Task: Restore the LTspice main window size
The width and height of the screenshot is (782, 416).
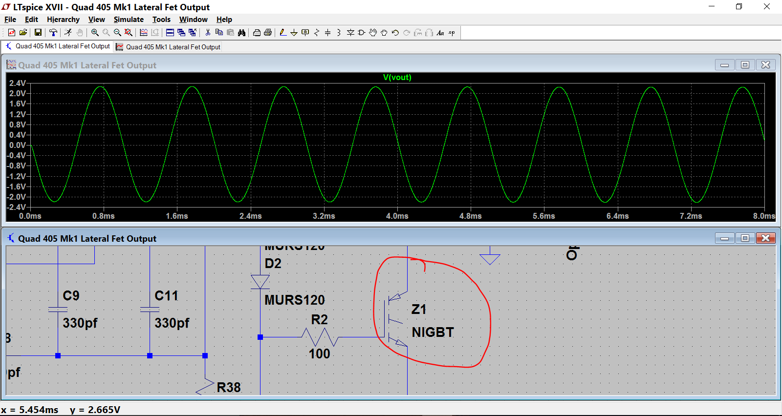Action: (x=739, y=7)
